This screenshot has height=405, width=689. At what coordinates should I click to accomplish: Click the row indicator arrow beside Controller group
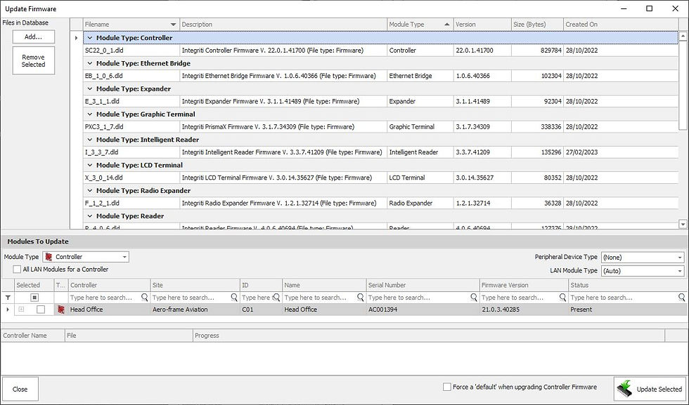tap(76, 38)
